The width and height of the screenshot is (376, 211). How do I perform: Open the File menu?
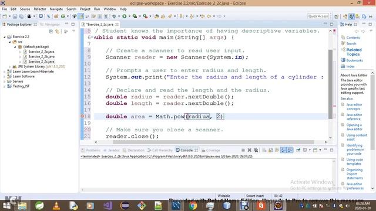point(4,9)
